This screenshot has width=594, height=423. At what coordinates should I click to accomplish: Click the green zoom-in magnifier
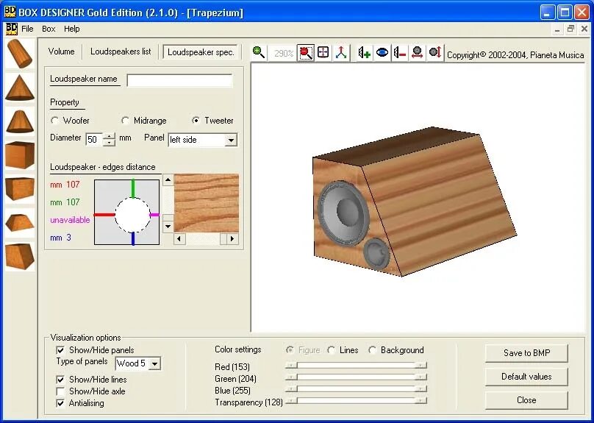pos(259,53)
